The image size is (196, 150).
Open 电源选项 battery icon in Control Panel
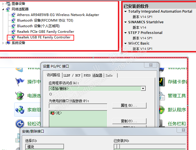click(19, 96)
